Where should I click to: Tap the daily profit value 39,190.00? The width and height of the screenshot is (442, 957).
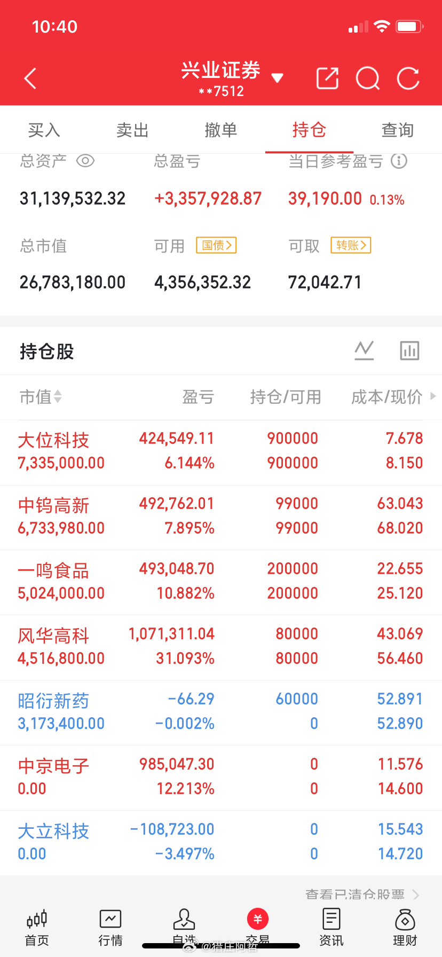point(325,199)
